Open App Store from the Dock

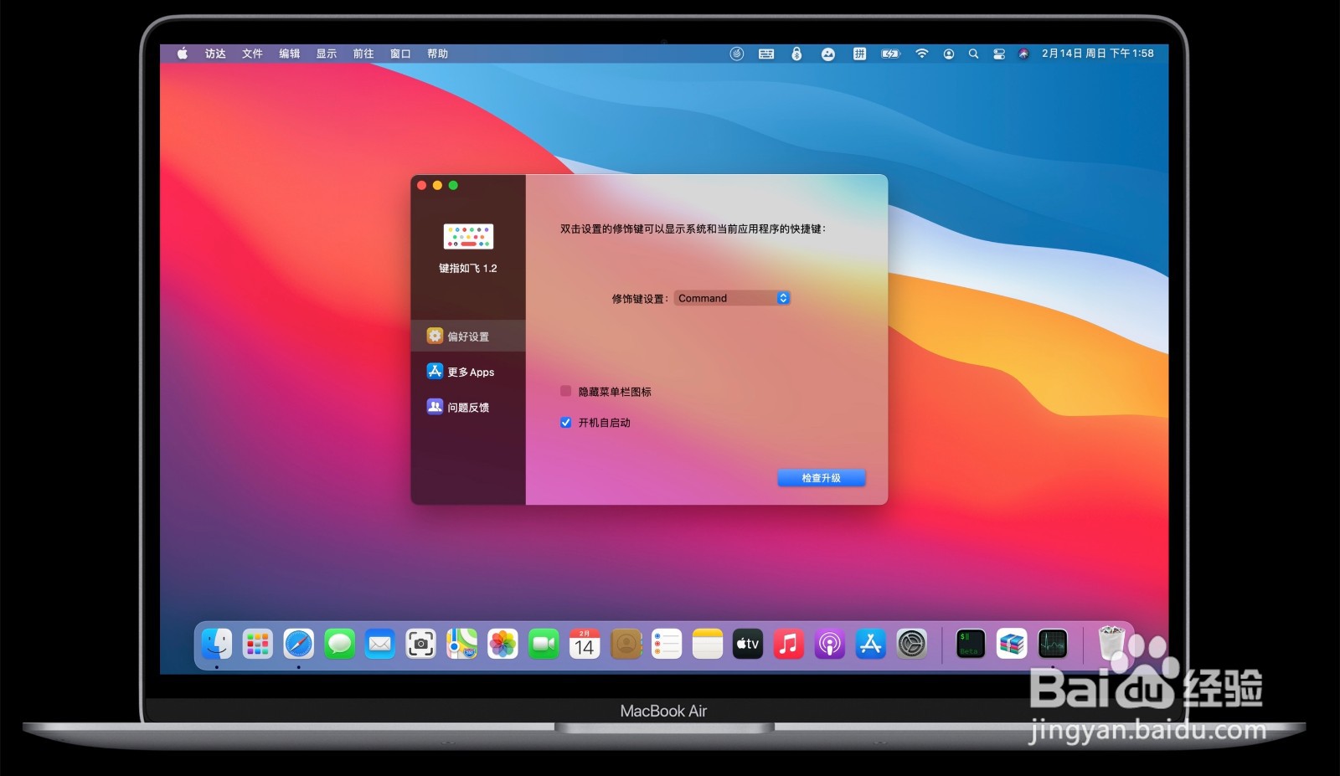[871, 644]
